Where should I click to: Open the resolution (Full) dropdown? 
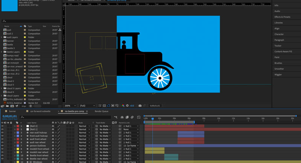pyautogui.click(x=87, y=106)
